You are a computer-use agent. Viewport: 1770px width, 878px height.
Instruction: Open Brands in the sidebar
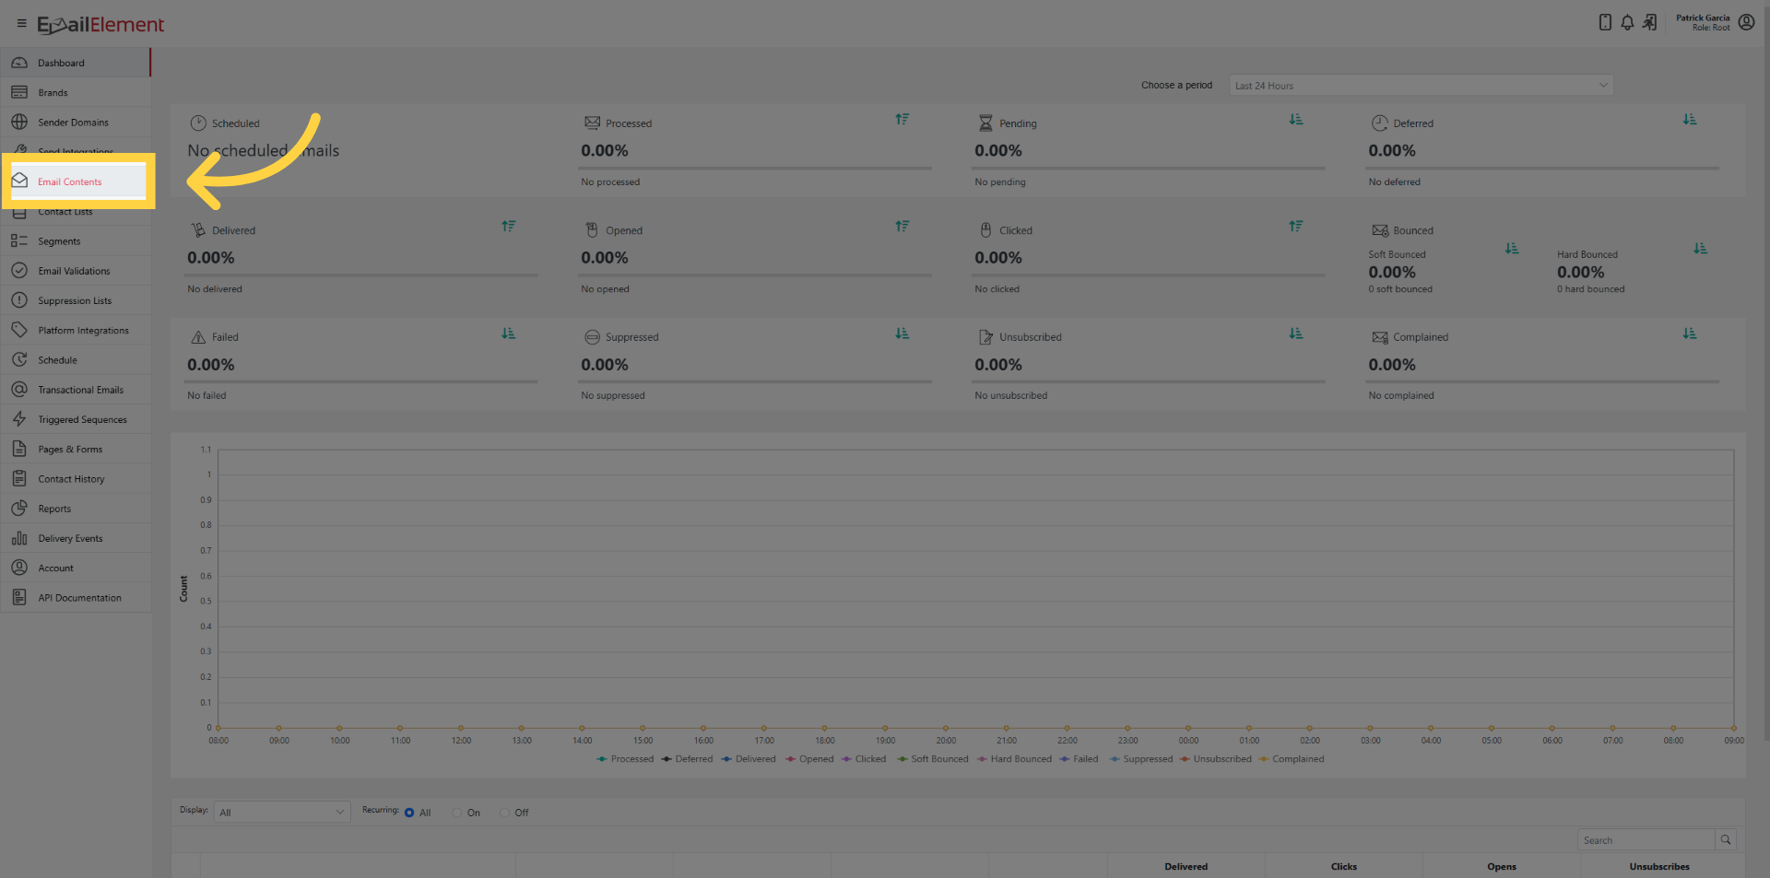coord(76,92)
